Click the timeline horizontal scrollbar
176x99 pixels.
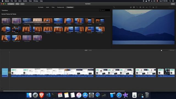64,91
